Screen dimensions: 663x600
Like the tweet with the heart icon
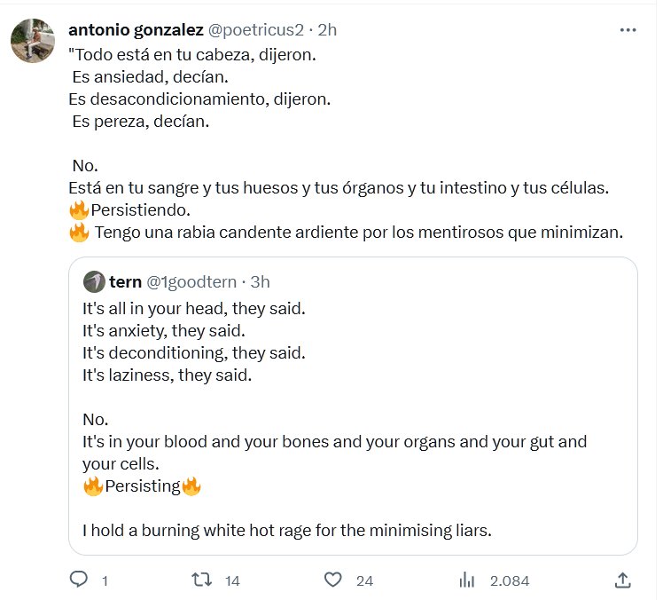(332, 580)
